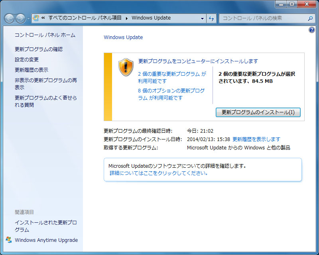Close the Windows Update window
The height and width of the screenshot is (255, 319).
pyautogui.click(x=307, y=4)
